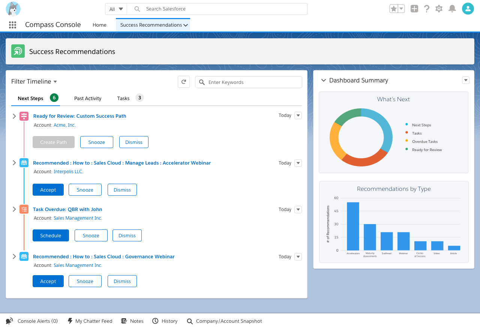This screenshot has width=480, height=328.
Task: Dismiss the Custom Success Path recommendation
Action: coord(134,142)
